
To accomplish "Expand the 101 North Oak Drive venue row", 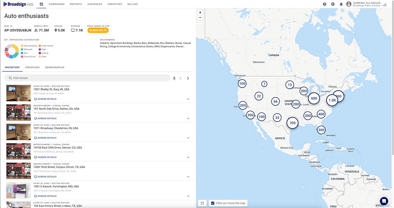I will (188, 118).
